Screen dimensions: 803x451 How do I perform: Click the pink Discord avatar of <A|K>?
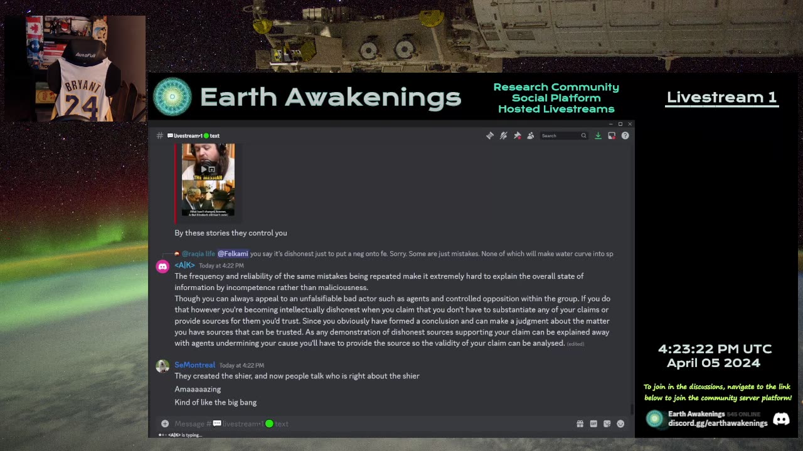click(x=162, y=267)
